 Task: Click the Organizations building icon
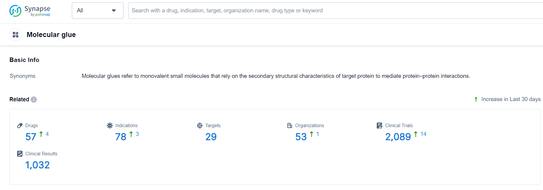click(x=290, y=126)
